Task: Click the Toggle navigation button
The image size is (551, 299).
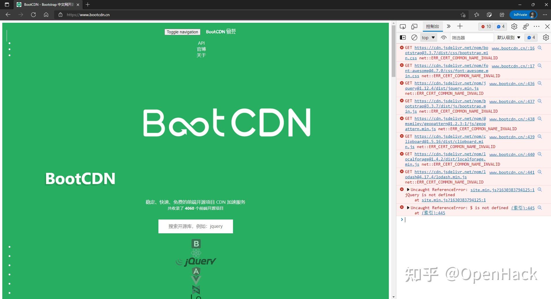Action: 182,32
